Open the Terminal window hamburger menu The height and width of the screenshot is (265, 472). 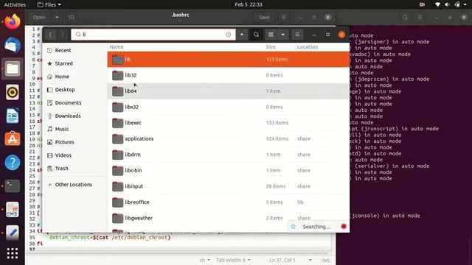420,18
